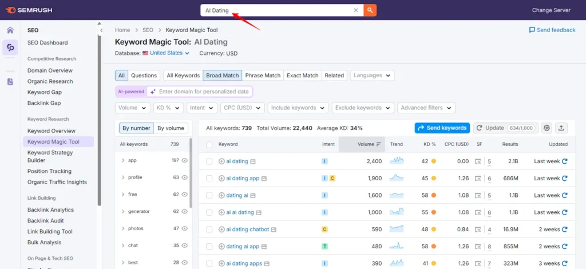Click the Volume sort icon in header

(x=379, y=144)
